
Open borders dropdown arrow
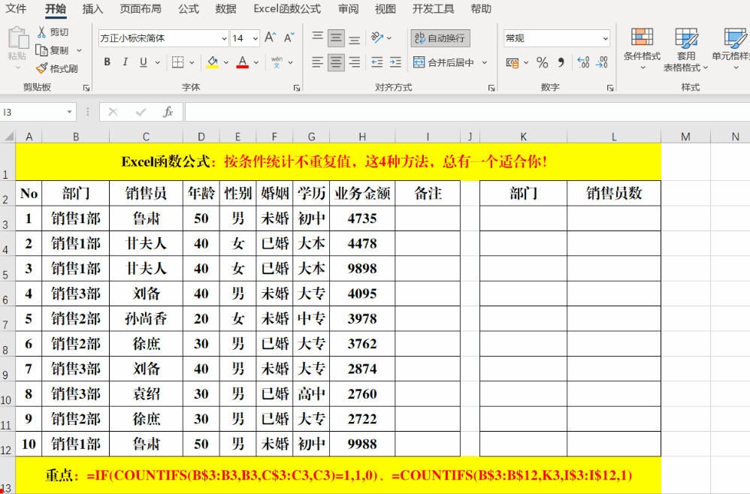click(x=192, y=62)
